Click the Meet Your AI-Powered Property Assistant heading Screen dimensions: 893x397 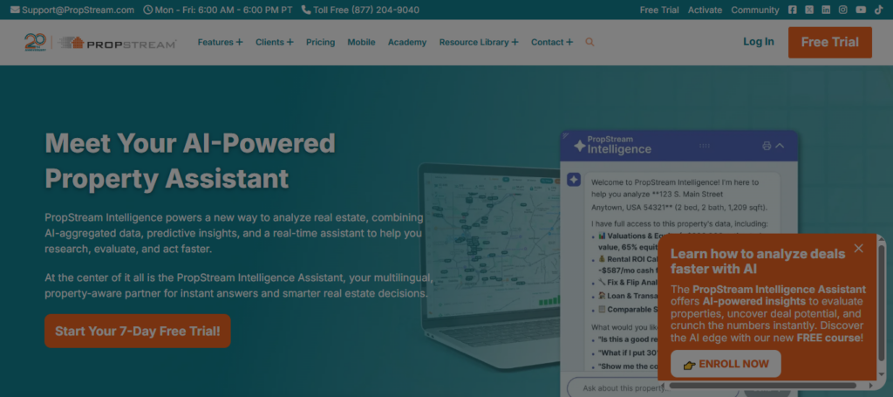[x=190, y=161]
